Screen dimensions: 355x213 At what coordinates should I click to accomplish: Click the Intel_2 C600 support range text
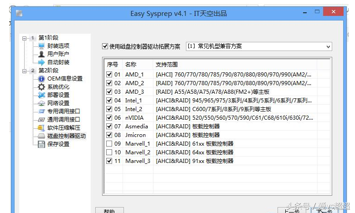[213, 109]
